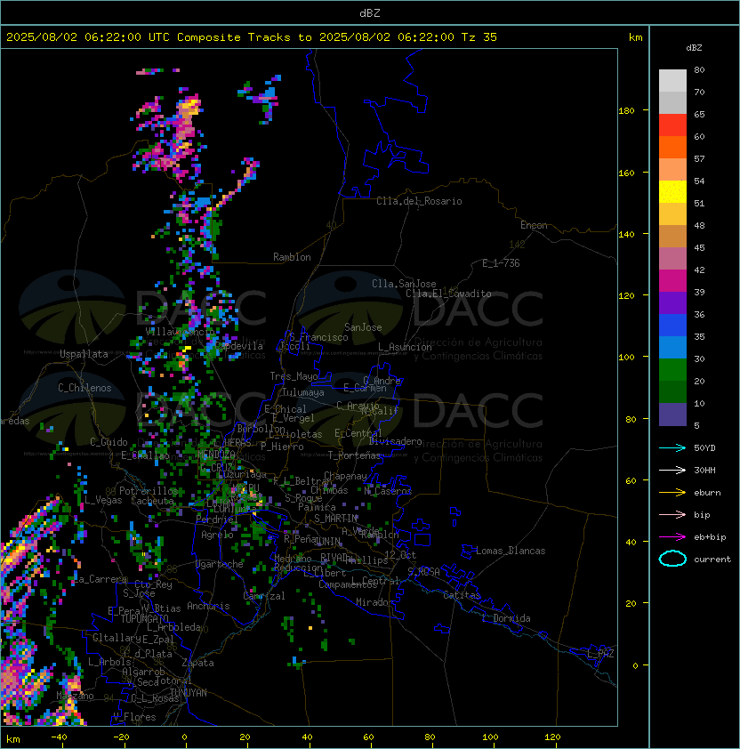Click the '30HM' legend label
This screenshot has height=749, width=740.
tap(704, 471)
